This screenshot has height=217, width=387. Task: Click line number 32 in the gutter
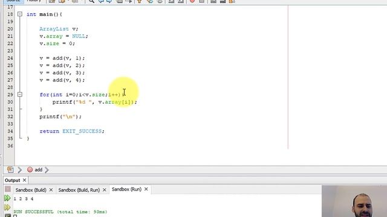click(x=10, y=116)
